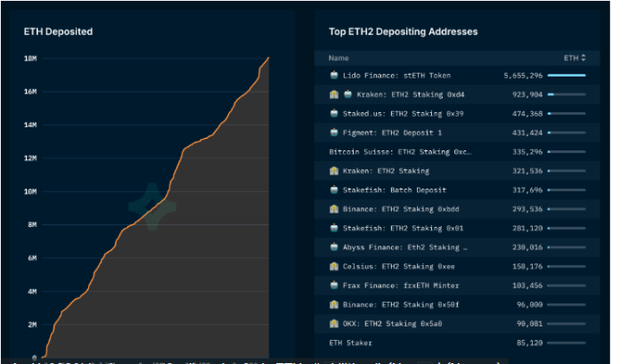This screenshot has height=364, width=620.
Task: Click the peak of the ETH Deposited chart line
Action: 268,59
